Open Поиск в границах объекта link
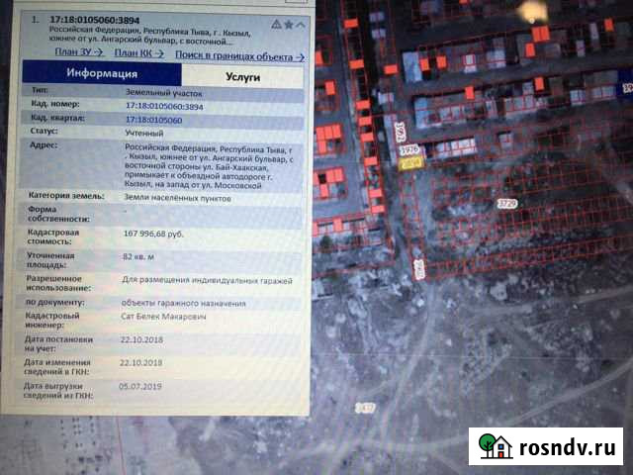 tap(239, 56)
